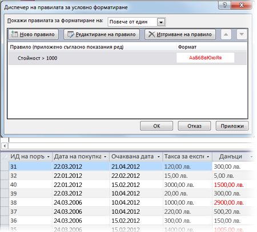The height and width of the screenshot is (232, 257).
Task: Open dialog help question mark button
Action: pos(224,5)
